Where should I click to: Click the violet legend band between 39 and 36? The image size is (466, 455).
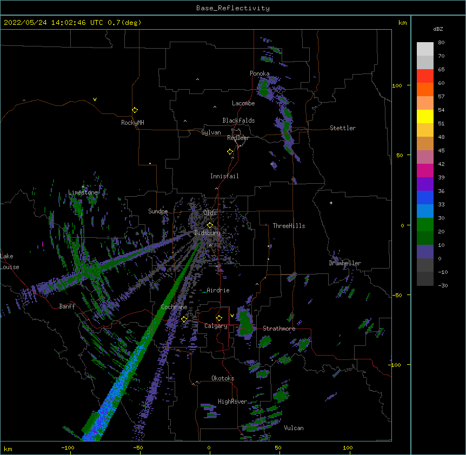pos(425,184)
